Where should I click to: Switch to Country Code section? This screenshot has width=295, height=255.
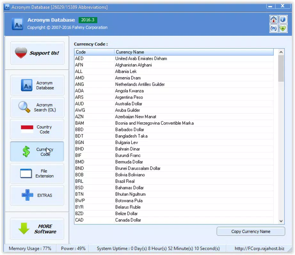click(37, 129)
